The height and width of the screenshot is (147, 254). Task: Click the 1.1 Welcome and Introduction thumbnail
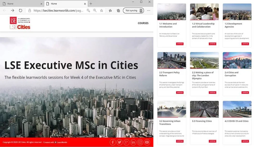pyautogui.click(x=172, y=12)
